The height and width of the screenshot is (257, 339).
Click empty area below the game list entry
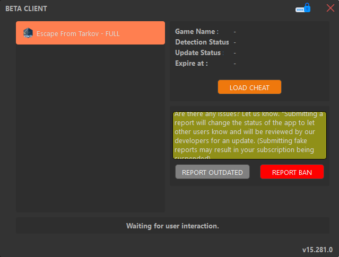(90, 127)
